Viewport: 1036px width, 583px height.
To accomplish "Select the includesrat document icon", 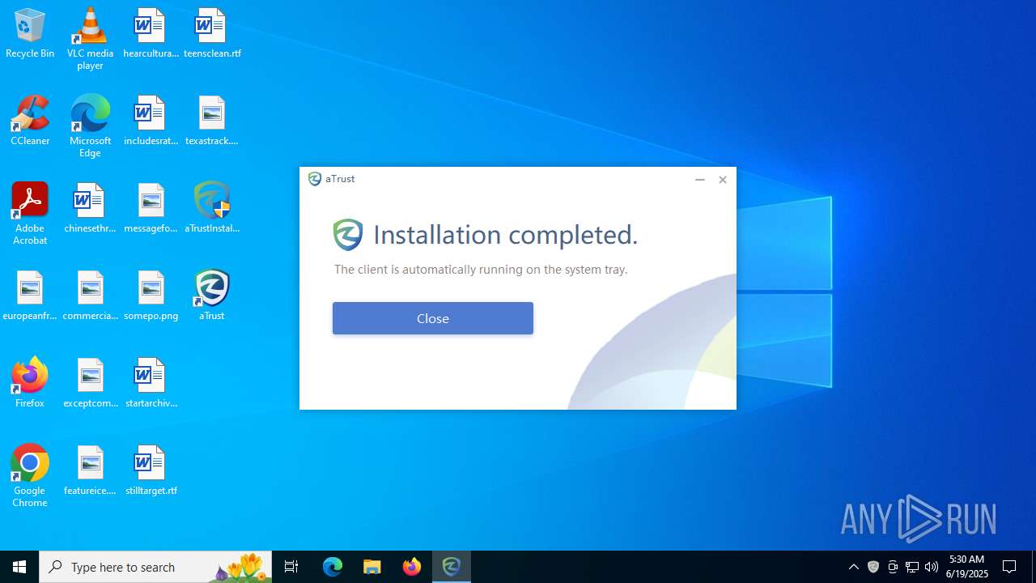I will coord(151,121).
